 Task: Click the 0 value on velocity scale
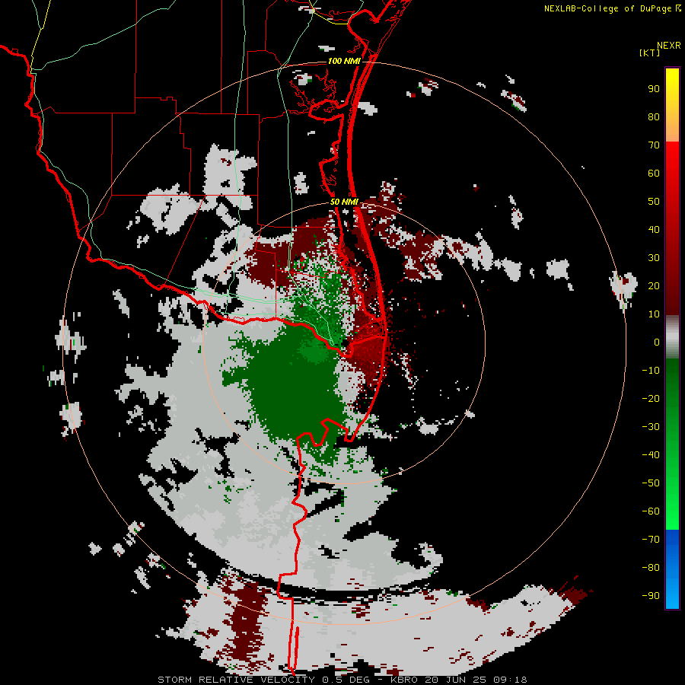[x=657, y=342]
